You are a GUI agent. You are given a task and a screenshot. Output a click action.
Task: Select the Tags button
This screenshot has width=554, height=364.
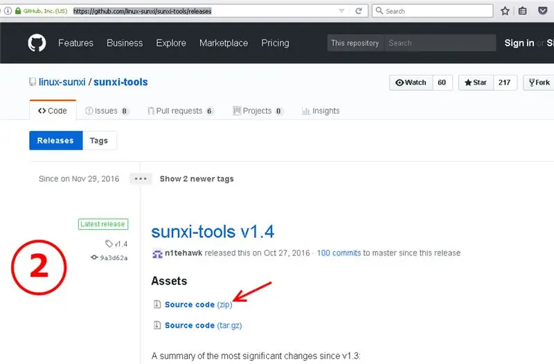coord(99,140)
